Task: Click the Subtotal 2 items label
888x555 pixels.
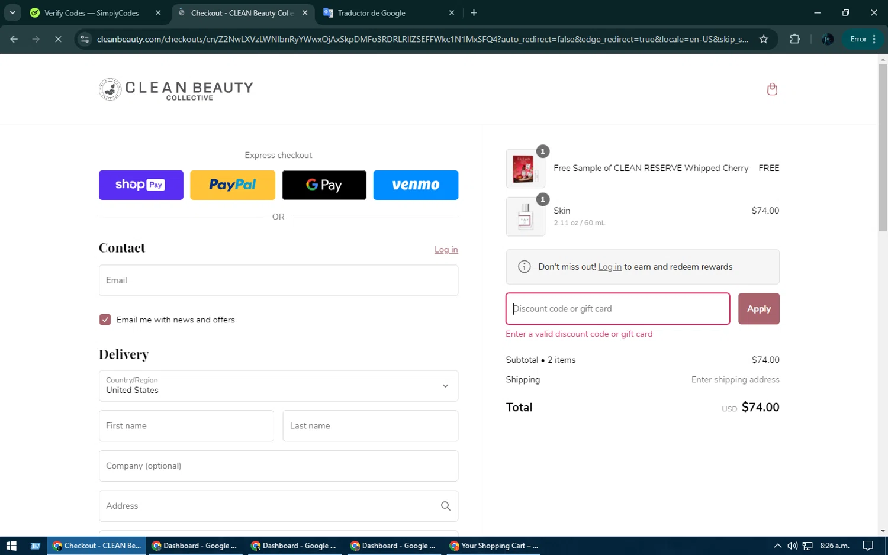Action: 540,360
